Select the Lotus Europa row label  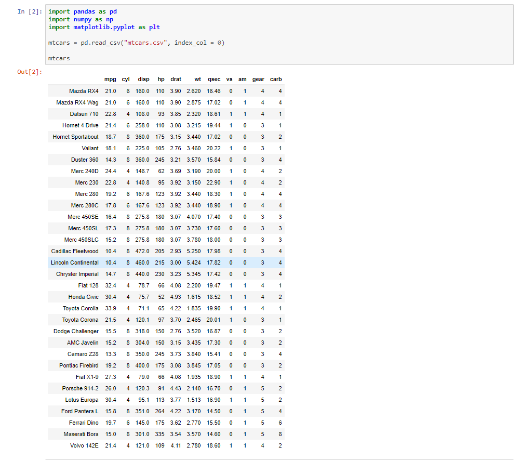[x=82, y=400]
